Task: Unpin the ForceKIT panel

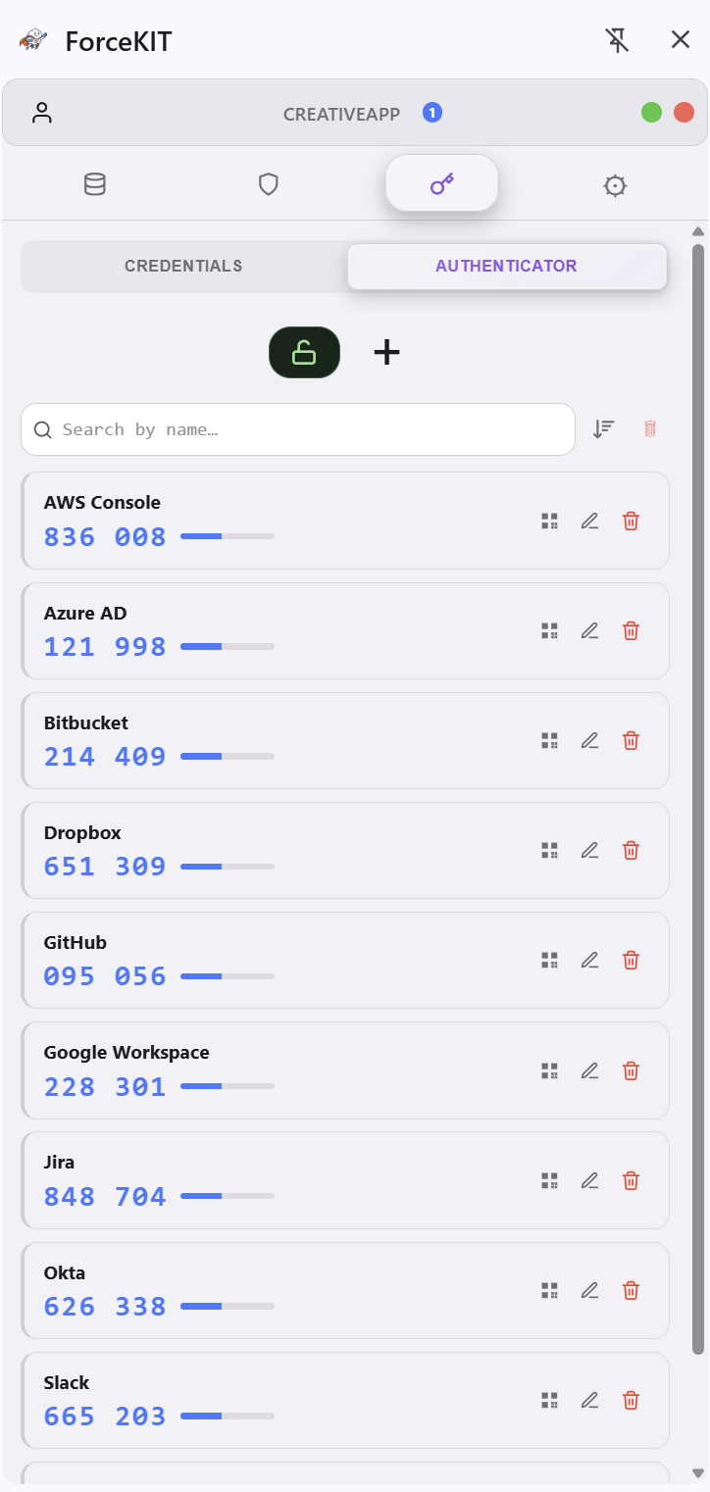Action: (x=617, y=40)
